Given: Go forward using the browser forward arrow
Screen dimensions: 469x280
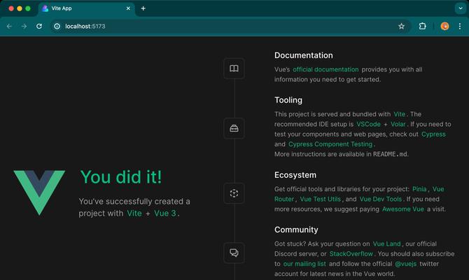Looking at the screenshot, I should click(24, 27).
